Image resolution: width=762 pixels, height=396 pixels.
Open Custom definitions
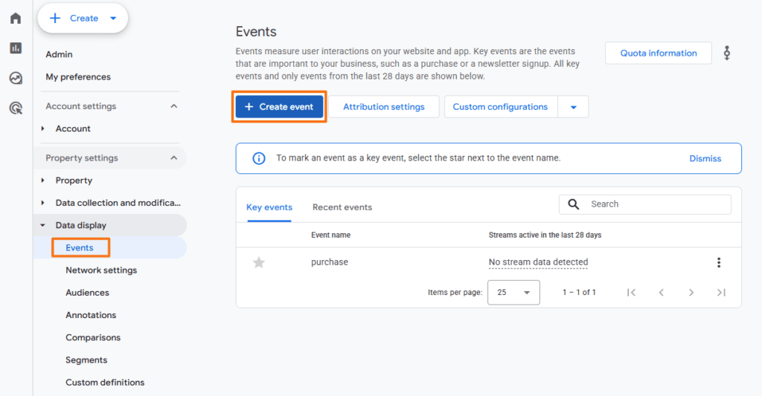[105, 383]
